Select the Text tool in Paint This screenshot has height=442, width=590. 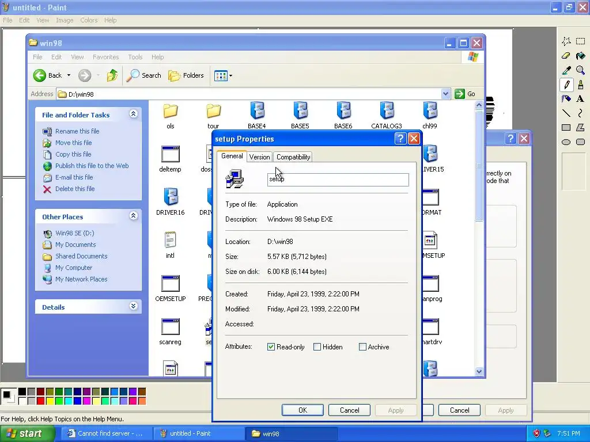coord(580,99)
